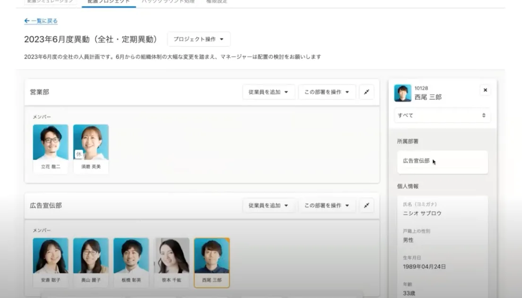Open the プロジェクト操作 dropdown

199,39
